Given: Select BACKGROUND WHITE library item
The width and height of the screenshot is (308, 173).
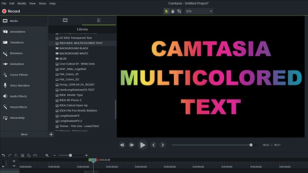Looking at the screenshot, I should click(82, 53).
